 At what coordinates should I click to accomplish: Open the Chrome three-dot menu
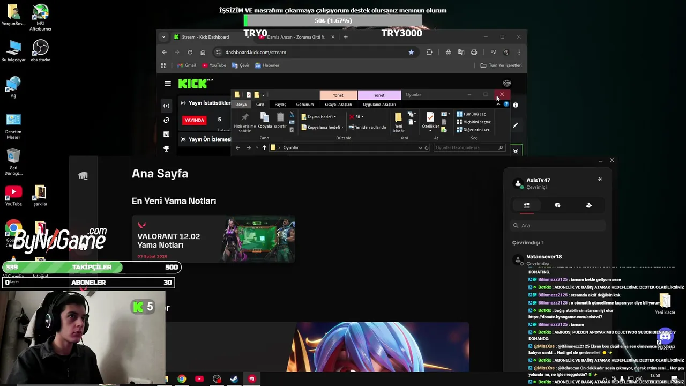519,52
